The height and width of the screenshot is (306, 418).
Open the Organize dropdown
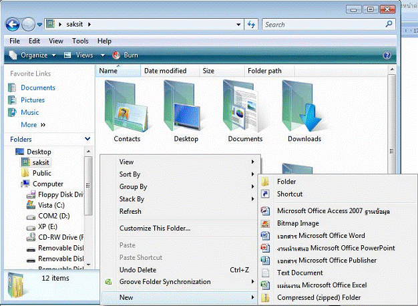click(33, 55)
